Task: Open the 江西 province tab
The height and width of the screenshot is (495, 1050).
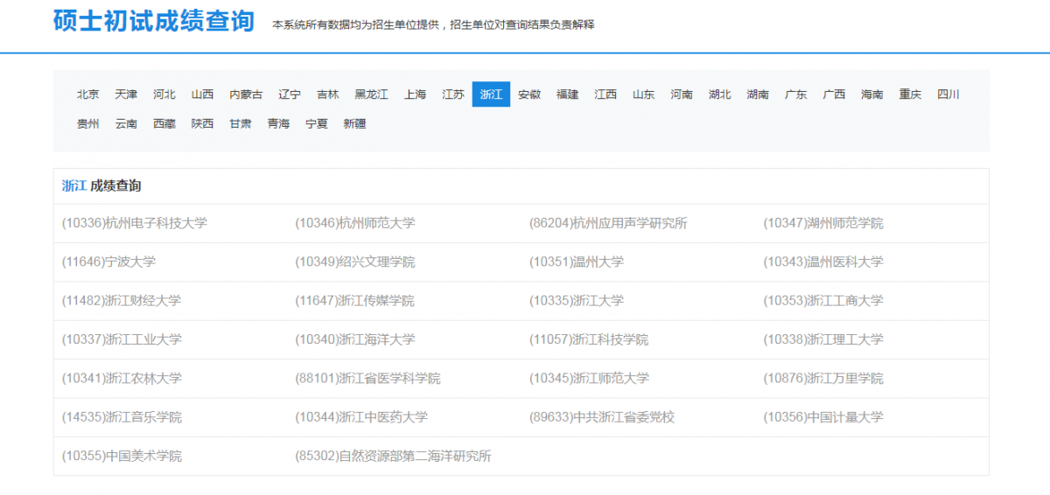Action: tap(605, 94)
